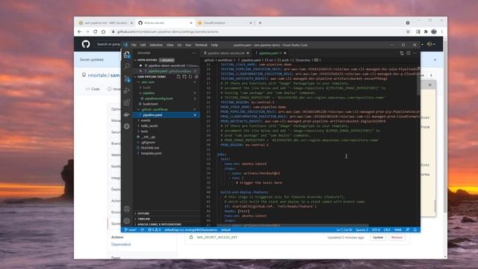Open the rmortale repository owner link

pos(97,75)
